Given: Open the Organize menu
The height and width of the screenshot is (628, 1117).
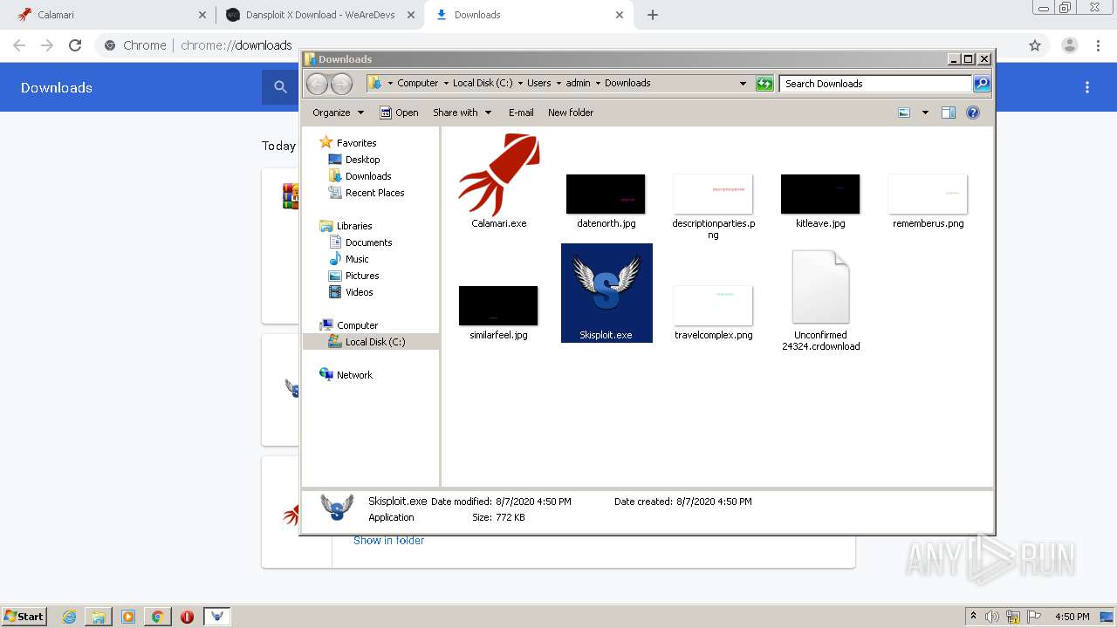Looking at the screenshot, I should pos(338,113).
